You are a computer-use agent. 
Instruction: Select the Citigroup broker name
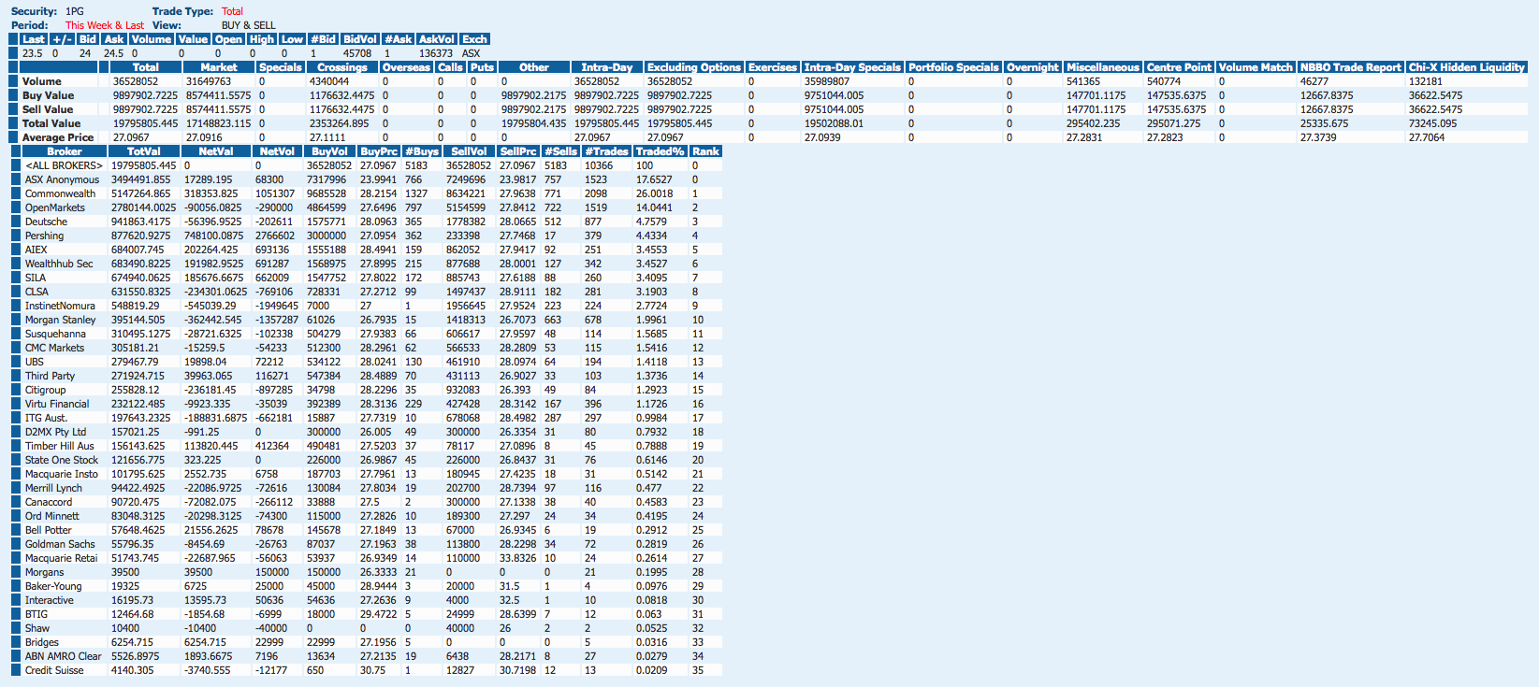[x=45, y=390]
